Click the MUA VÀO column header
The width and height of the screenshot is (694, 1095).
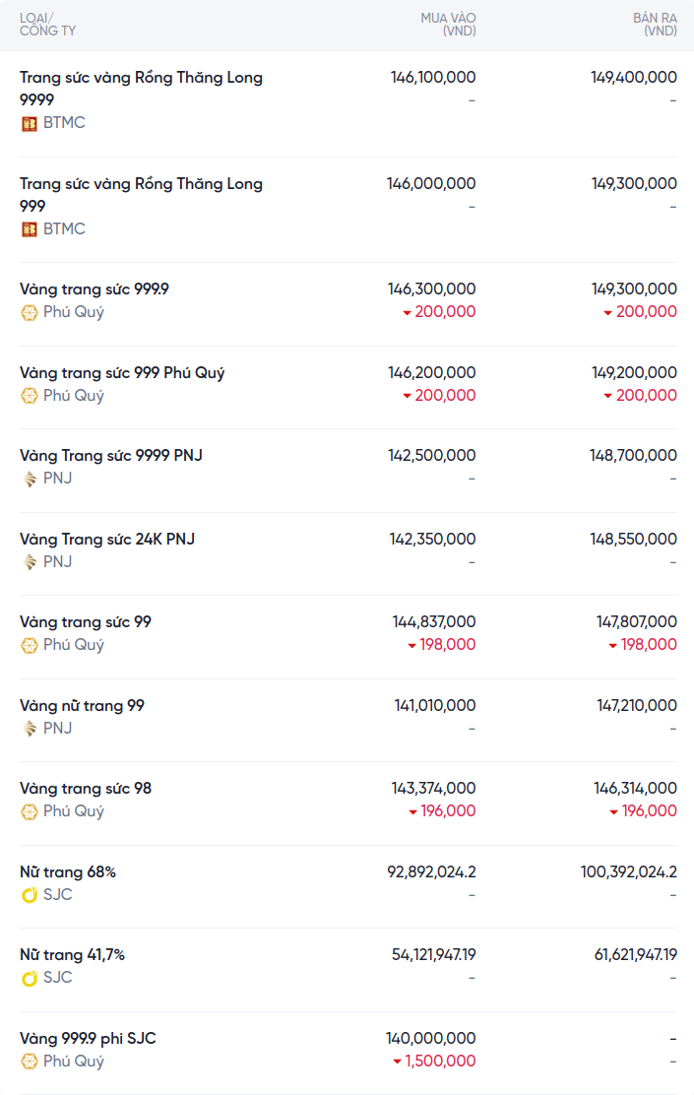(x=448, y=25)
